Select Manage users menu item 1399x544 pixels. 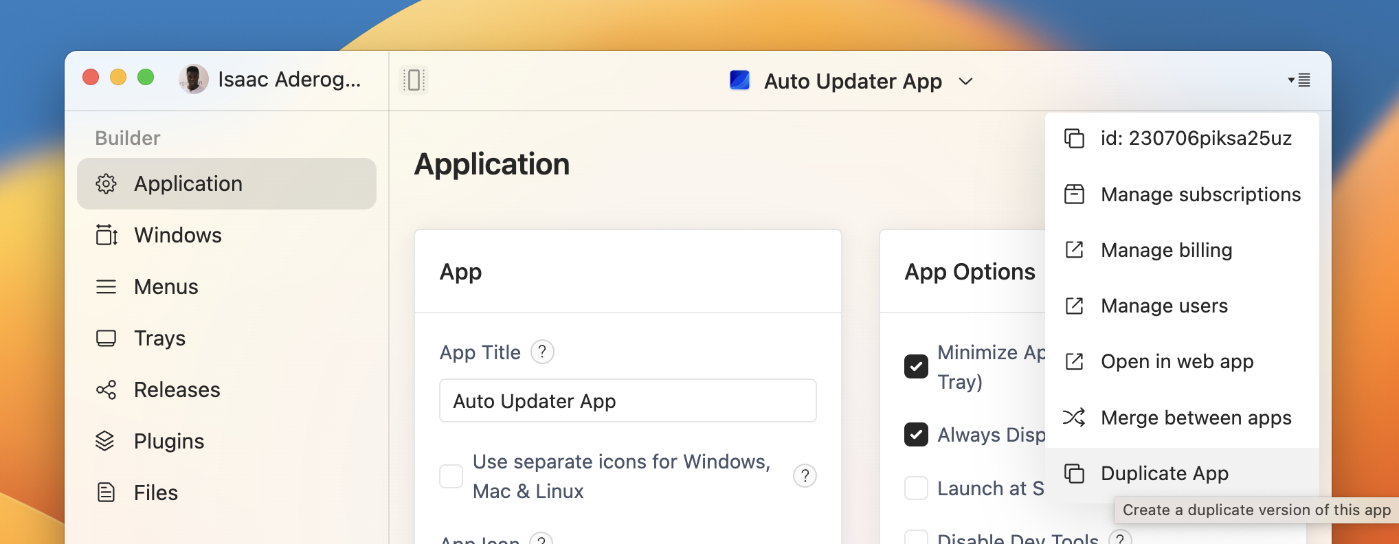tap(1182, 306)
